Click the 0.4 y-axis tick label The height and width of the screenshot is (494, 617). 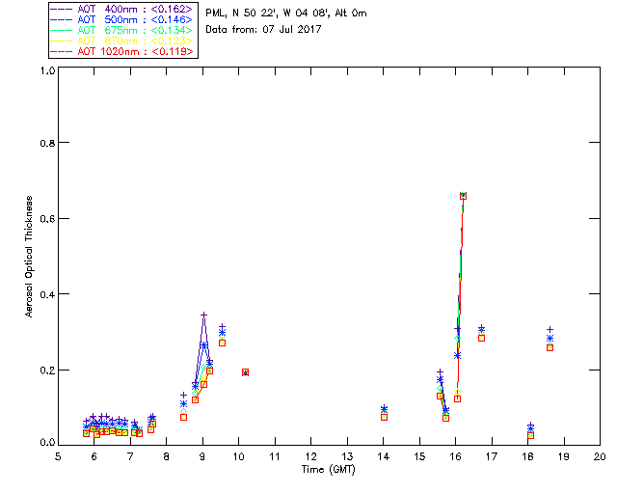point(47,294)
